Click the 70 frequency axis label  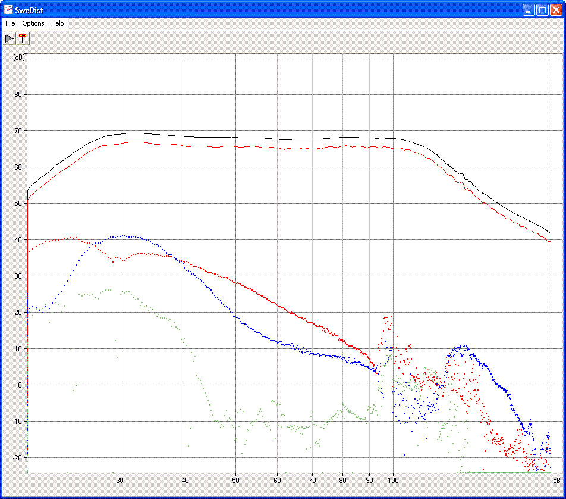(312, 480)
